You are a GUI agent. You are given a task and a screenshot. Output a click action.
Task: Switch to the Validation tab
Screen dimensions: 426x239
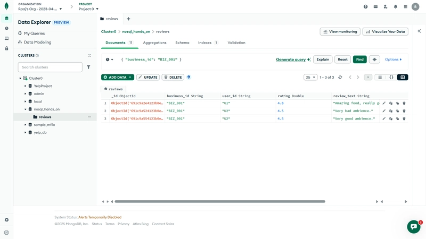coord(236,42)
